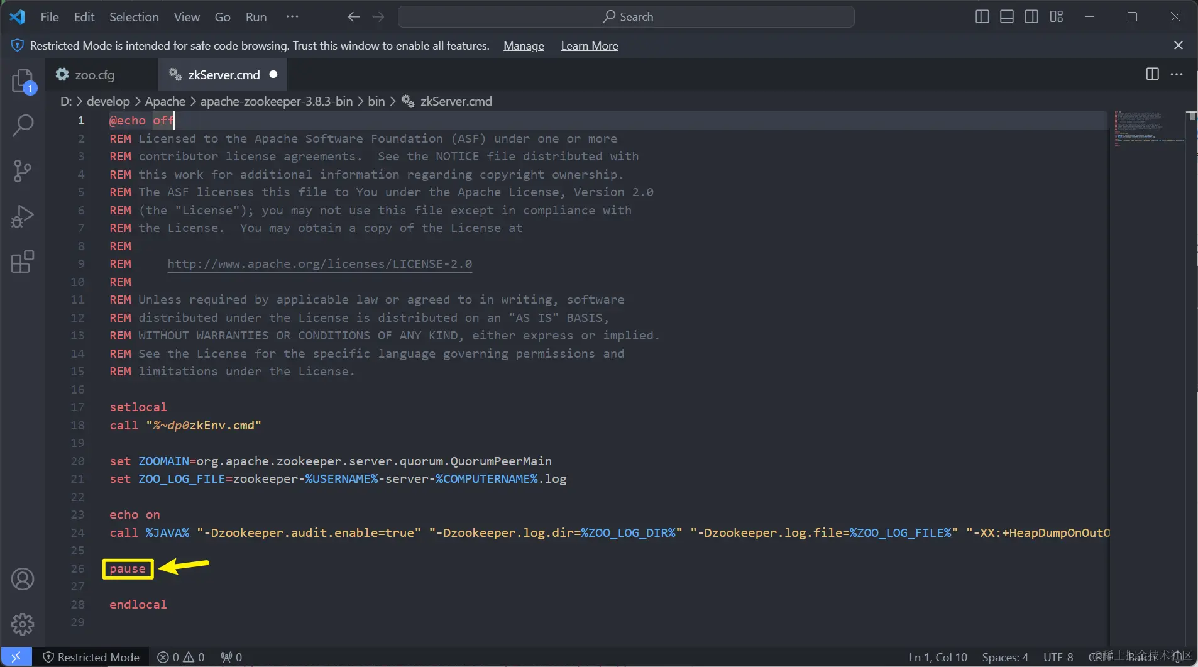This screenshot has width=1198, height=667.
Task: Open forwarded ports indicator showing 0
Action: click(231, 657)
